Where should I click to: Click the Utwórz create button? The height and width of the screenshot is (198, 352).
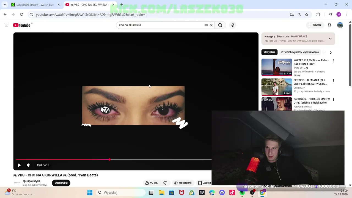[315, 25]
